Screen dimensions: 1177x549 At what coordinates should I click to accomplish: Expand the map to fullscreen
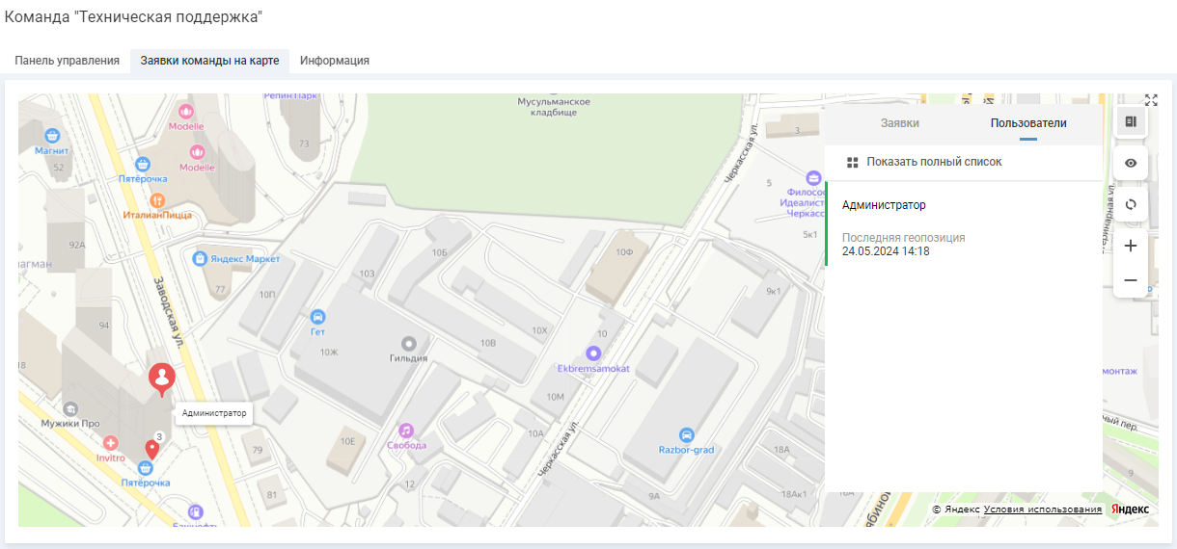tap(1151, 100)
